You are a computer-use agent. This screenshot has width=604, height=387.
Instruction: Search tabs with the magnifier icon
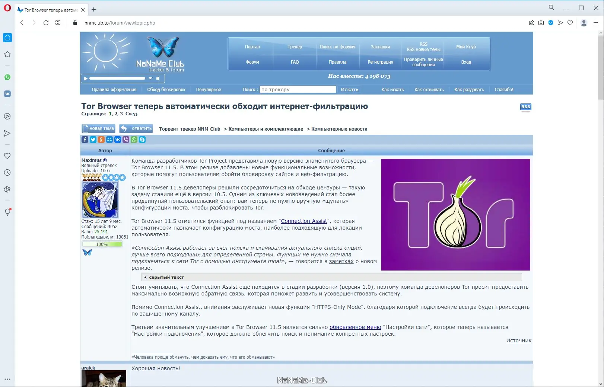[x=551, y=7]
